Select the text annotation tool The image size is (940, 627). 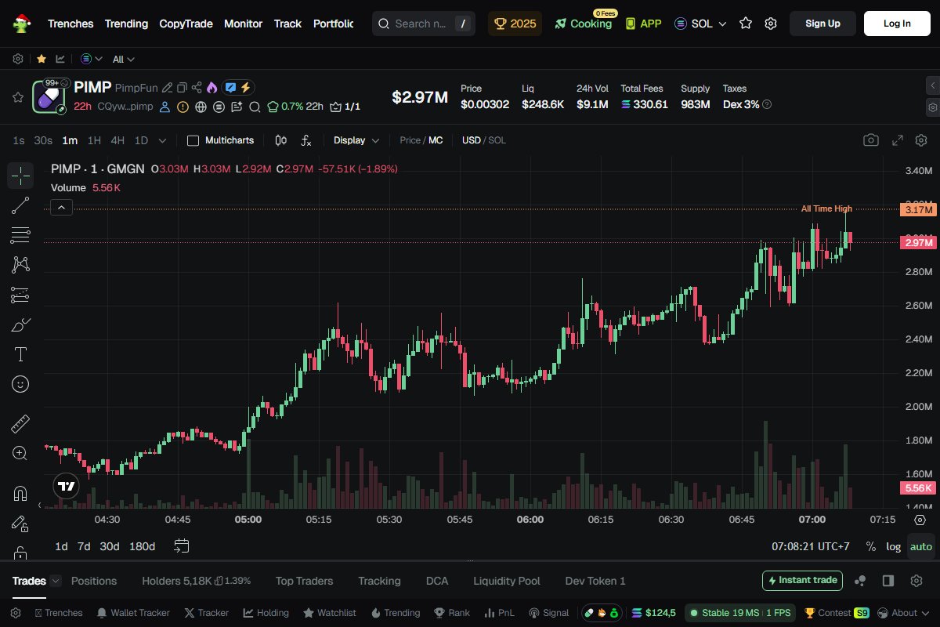[20, 354]
